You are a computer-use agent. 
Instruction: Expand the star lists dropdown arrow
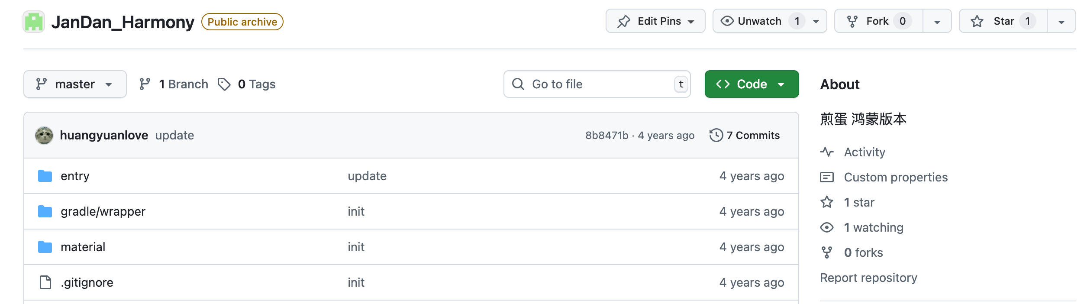tap(1061, 21)
